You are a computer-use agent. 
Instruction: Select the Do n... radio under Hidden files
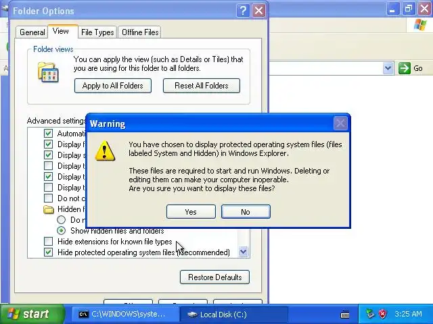click(x=62, y=219)
